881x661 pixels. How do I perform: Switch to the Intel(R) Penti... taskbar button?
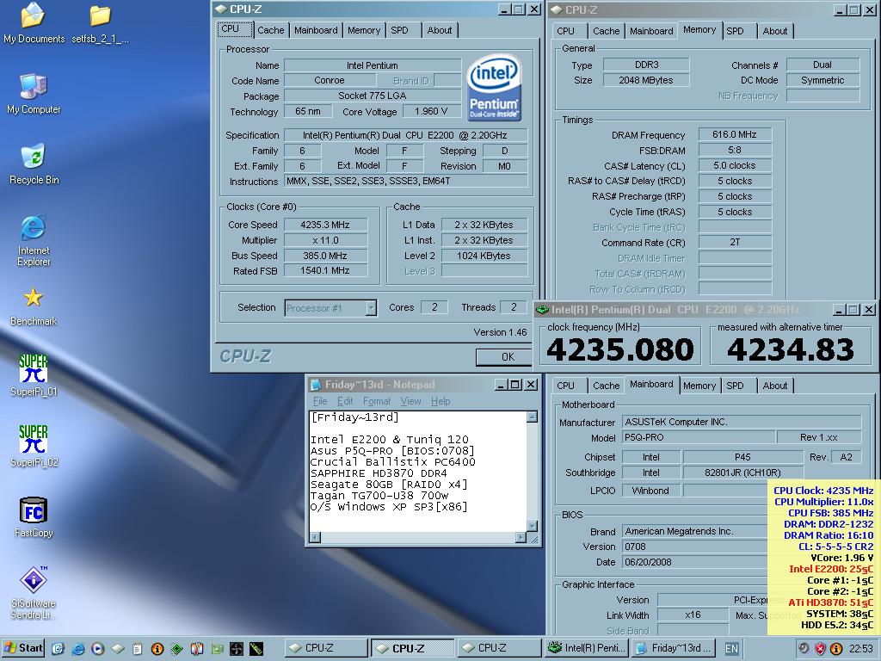tap(587, 648)
